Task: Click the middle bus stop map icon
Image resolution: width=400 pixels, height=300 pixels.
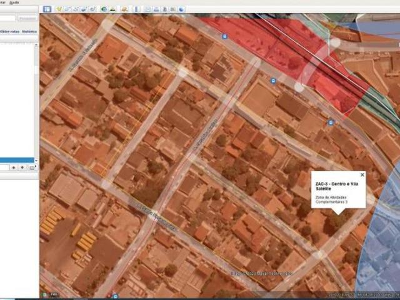Action: pyautogui.click(x=273, y=81)
